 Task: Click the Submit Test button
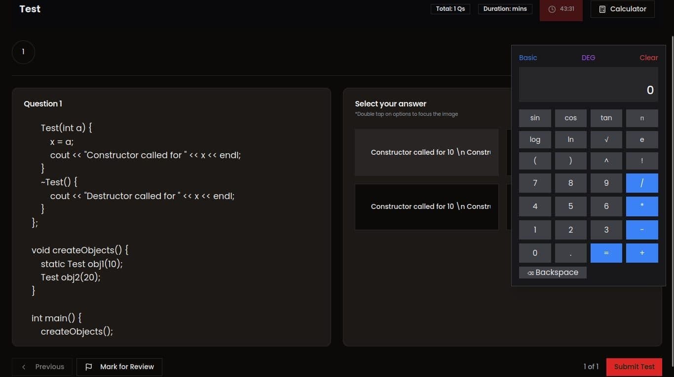click(x=634, y=367)
